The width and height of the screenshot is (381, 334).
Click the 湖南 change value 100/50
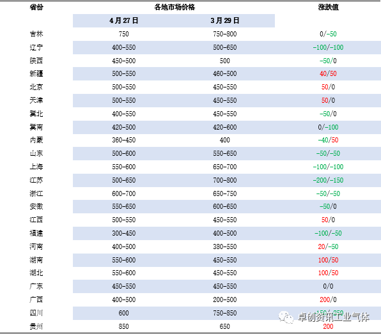pyautogui.click(x=328, y=260)
